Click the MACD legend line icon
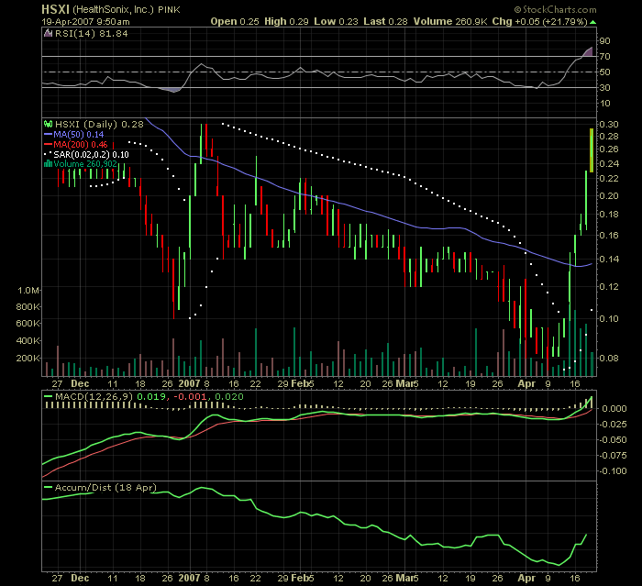Image resolution: width=642 pixels, height=586 pixels. [x=46, y=395]
